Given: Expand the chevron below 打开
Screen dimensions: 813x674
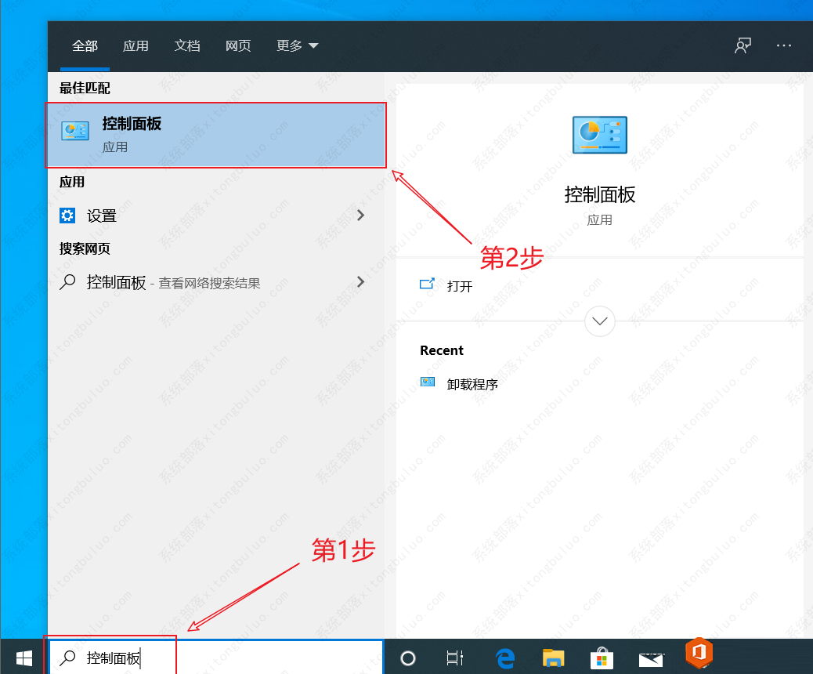Looking at the screenshot, I should tap(599, 321).
